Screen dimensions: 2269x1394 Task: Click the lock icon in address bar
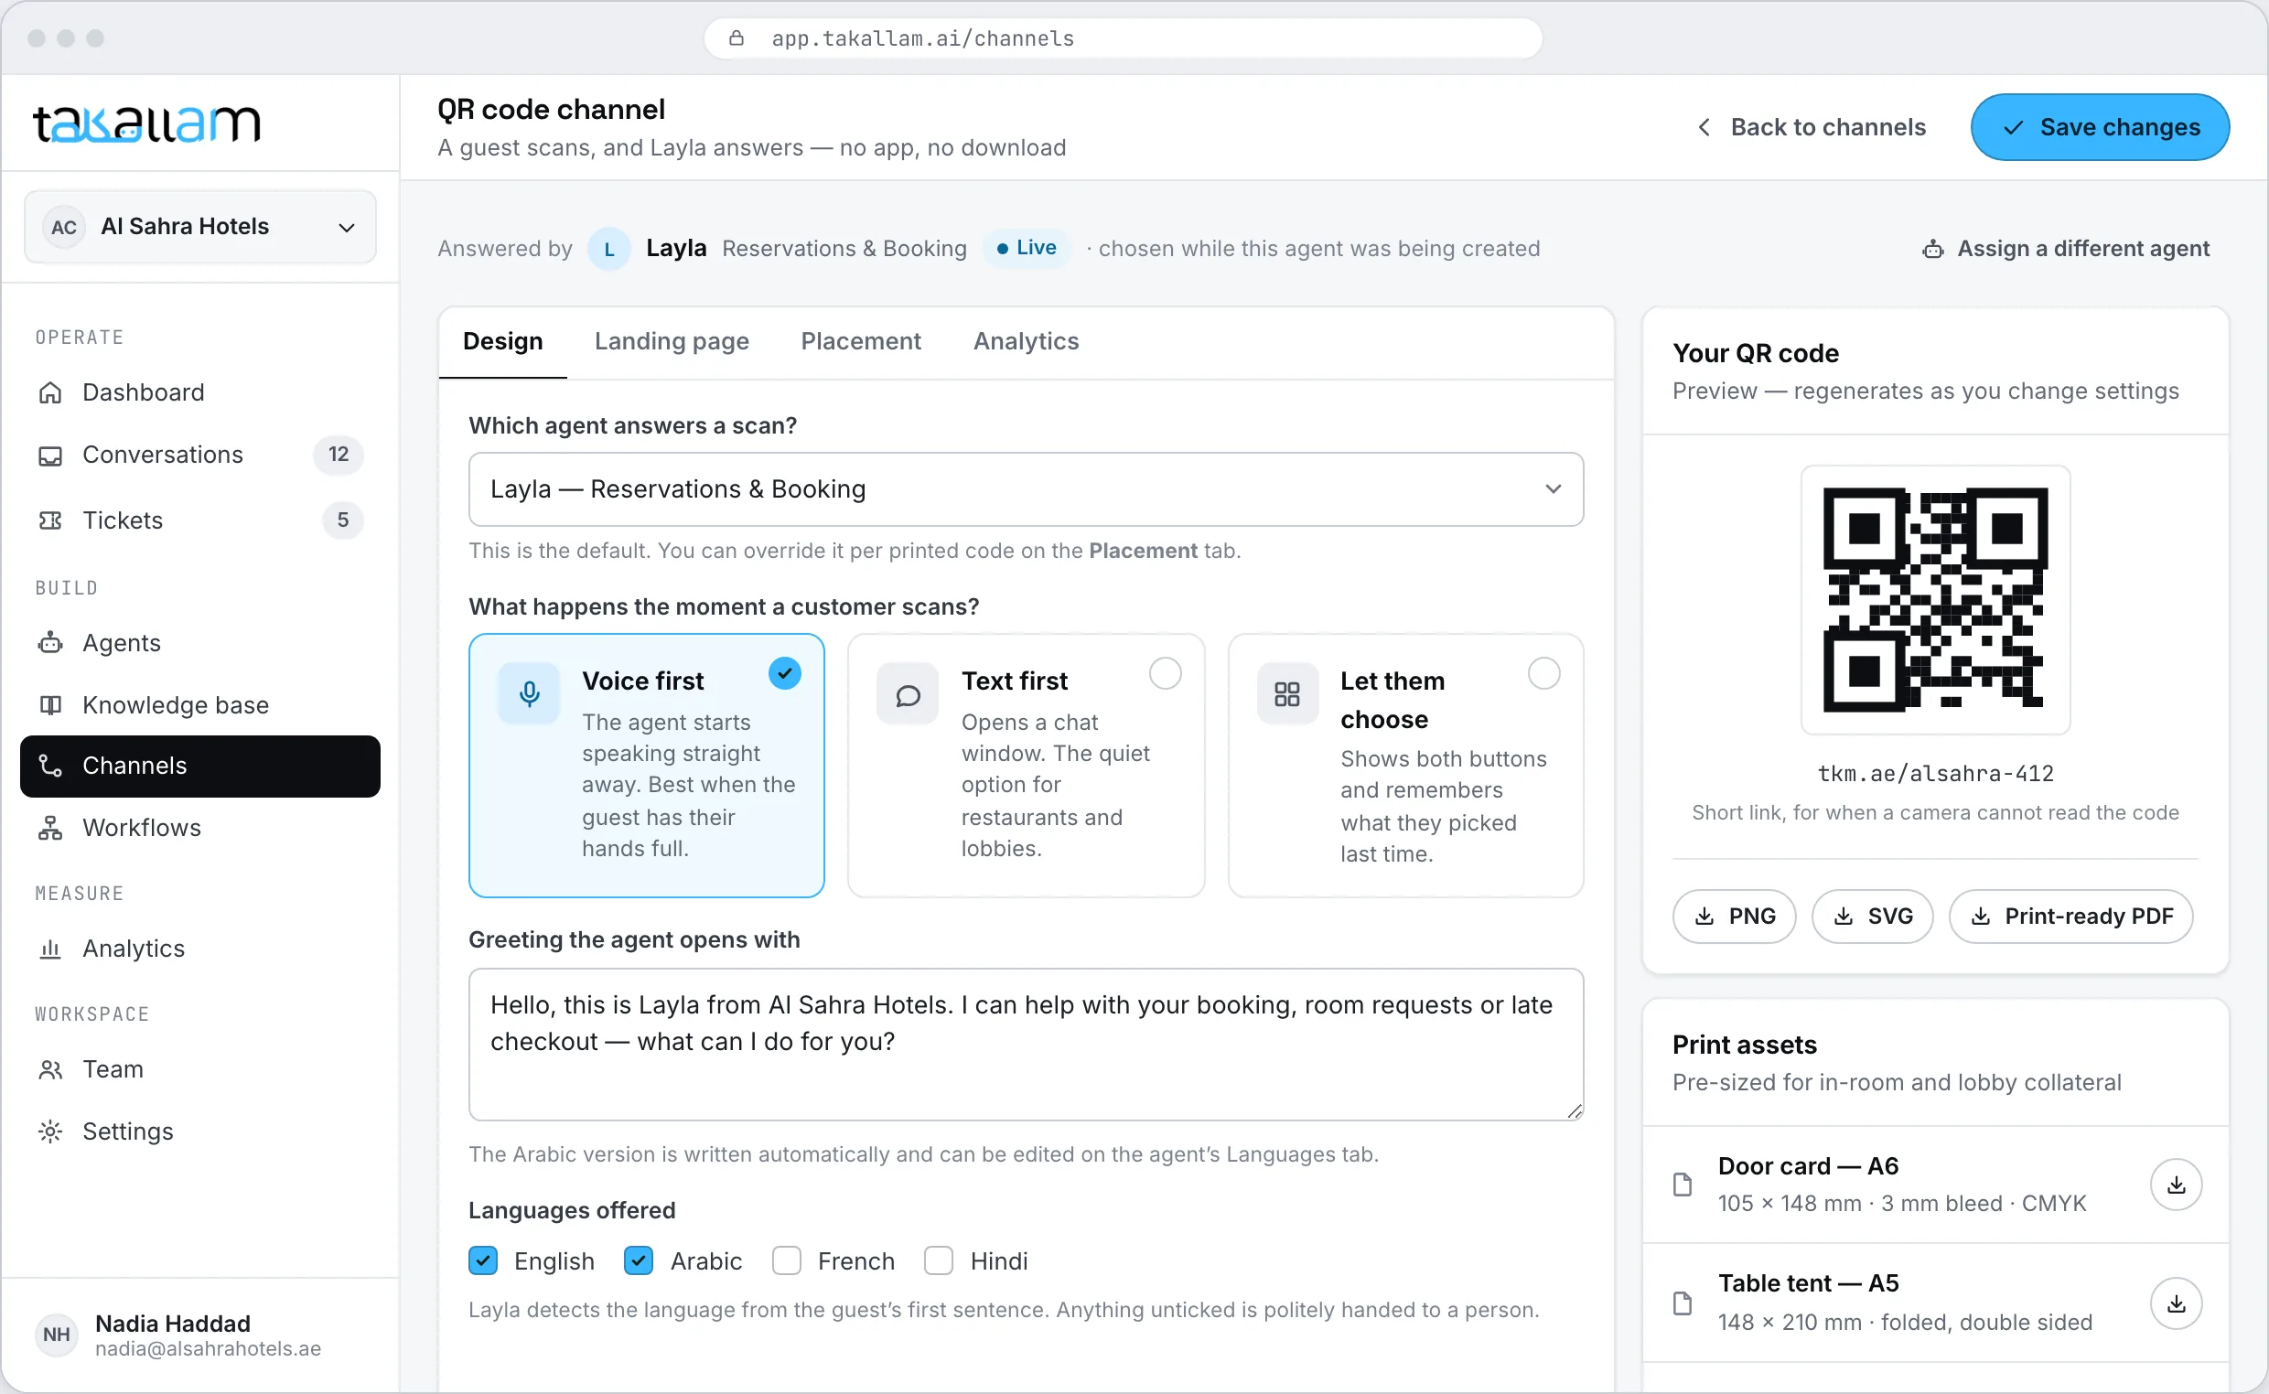(736, 38)
